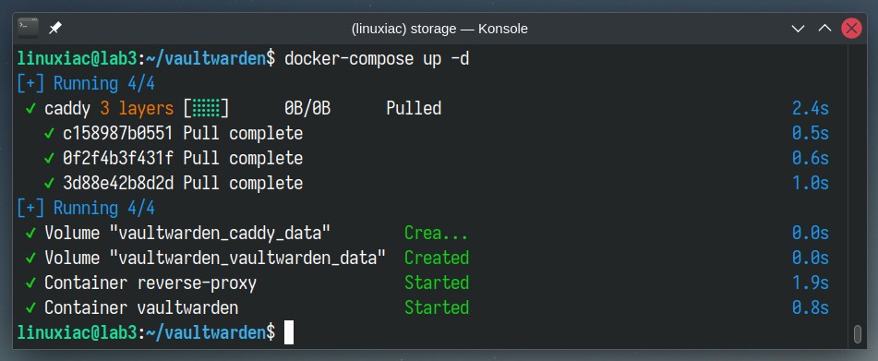Click the 'Pulled' status text for caddy
This screenshot has height=361, width=878.
click(x=414, y=108)
